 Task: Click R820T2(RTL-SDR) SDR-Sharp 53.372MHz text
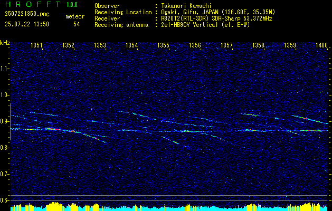[x=216, y=18]
